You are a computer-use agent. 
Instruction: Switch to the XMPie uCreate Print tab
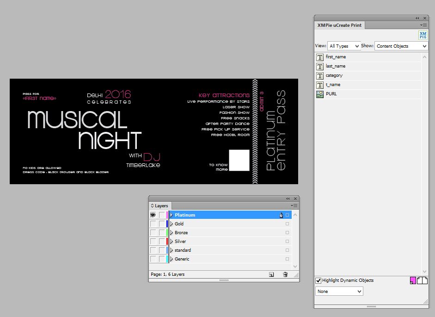[x=339, y=25]
